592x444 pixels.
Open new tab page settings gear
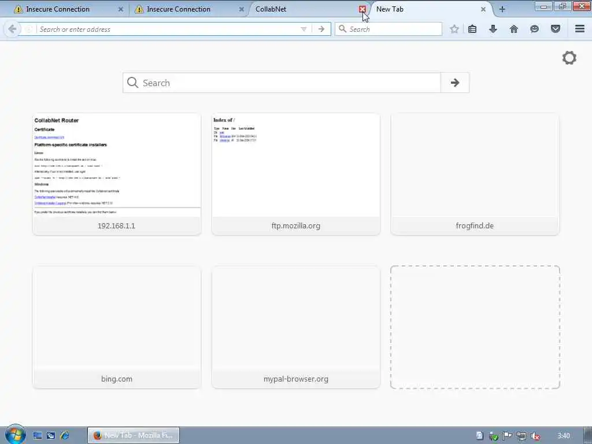(569, 58)
